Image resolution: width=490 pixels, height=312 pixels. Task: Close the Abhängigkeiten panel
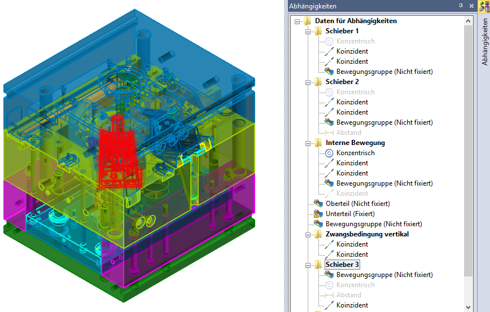click(x=470, y=6)
